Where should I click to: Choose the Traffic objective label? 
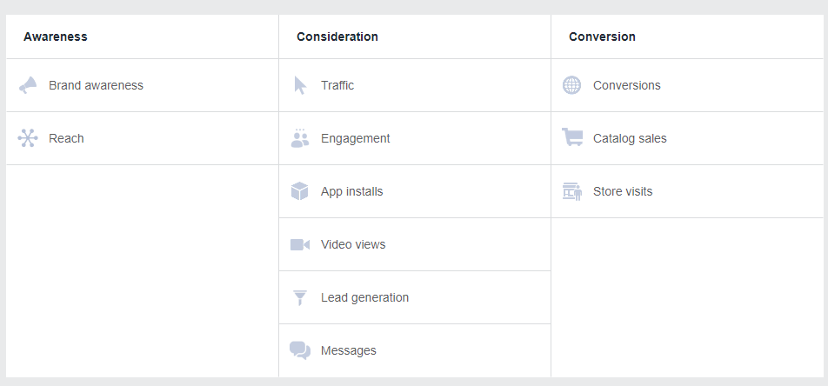click(x=337, y=85)
